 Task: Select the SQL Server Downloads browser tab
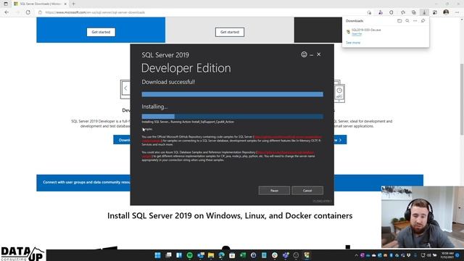click(40, 4)
